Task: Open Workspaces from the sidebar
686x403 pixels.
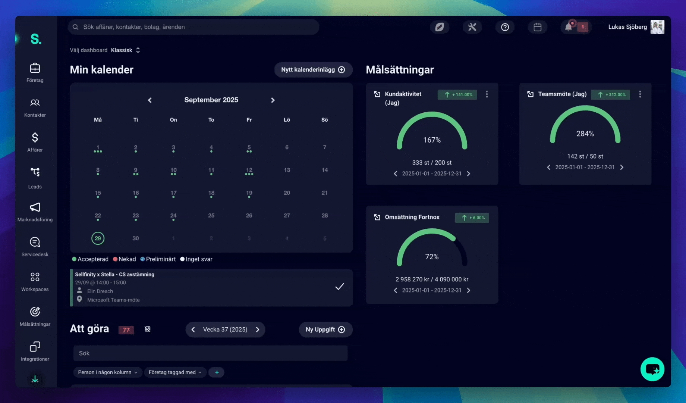Action: 35,282
